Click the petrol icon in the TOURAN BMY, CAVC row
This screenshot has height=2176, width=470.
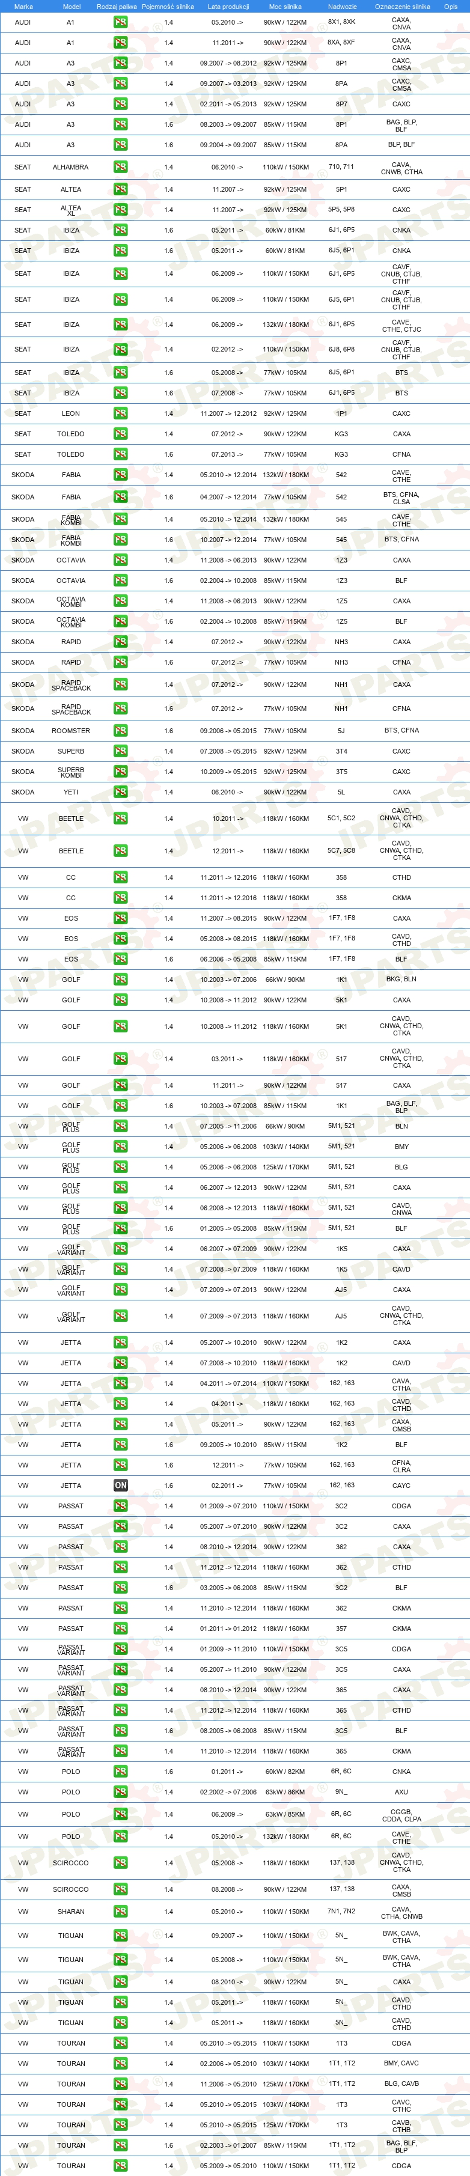click(121, 2064)
